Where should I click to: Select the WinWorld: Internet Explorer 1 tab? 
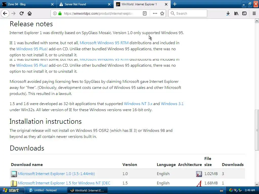142,4
